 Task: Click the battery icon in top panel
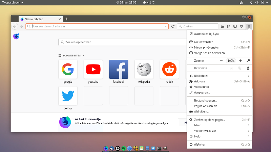point(262,3)
